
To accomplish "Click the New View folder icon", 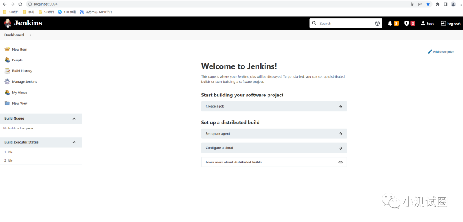I will pos(7,103).
